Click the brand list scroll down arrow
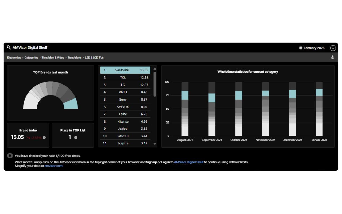 [x=155, y=144]
